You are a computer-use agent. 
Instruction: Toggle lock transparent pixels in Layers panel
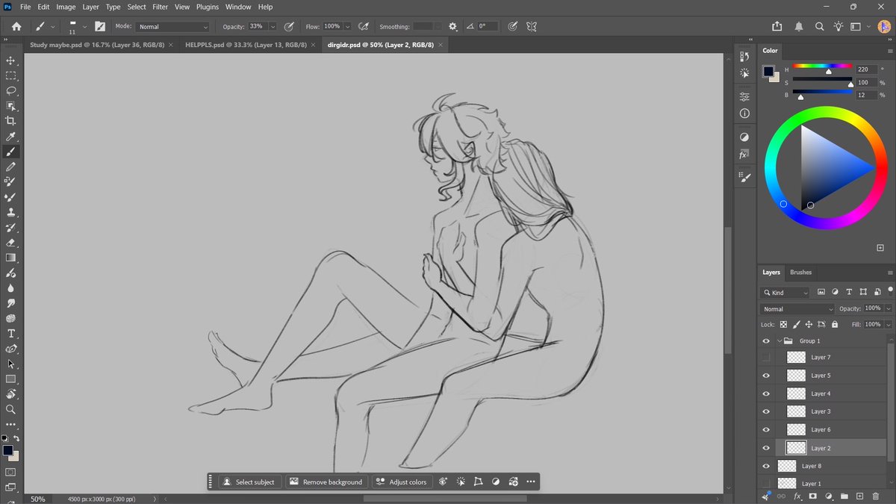[x=783, y=325]
